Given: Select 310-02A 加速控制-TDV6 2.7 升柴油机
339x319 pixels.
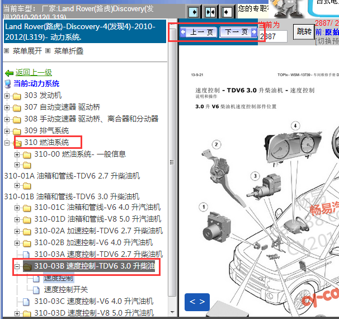Looking at the screenshot, I should click(98, 231).
